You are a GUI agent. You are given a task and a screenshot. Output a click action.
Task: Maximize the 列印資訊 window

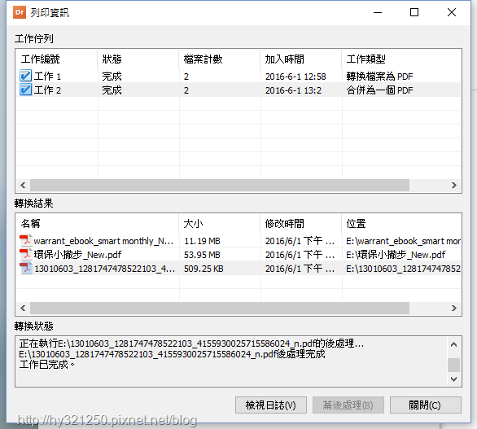pos(414,12)
